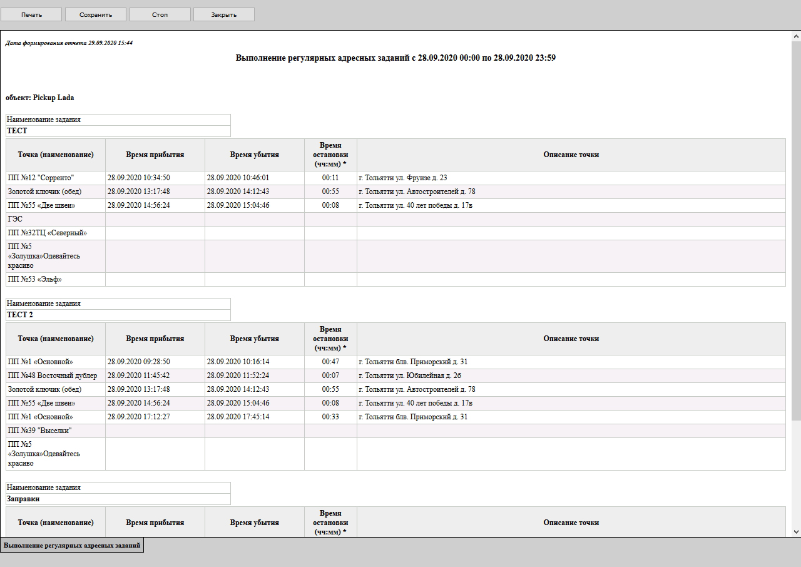Click Точка (наименование) header in ТЕСТ table

pyautogui.click(x=56, y=155)
